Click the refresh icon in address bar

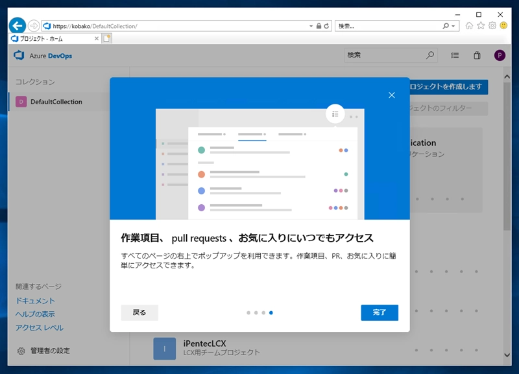point(326,26)
